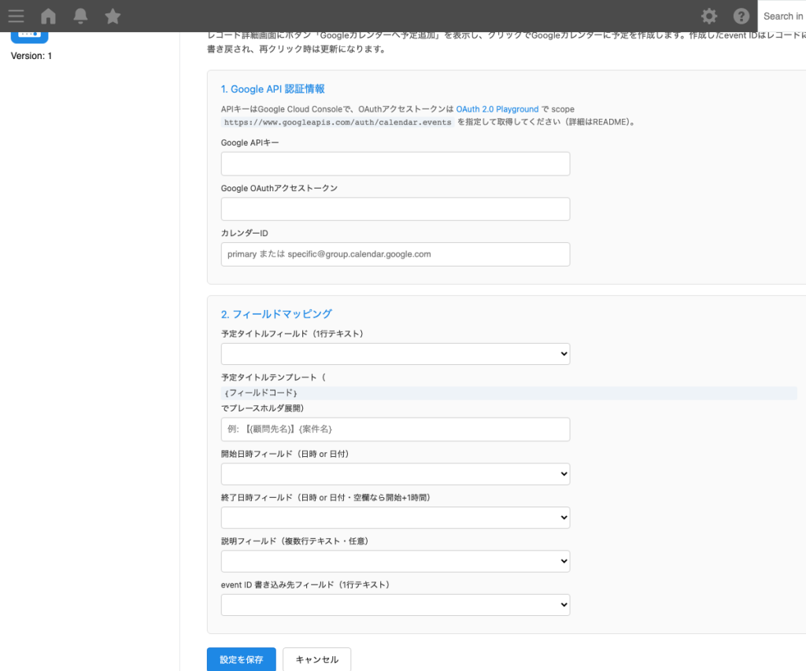The width and height of the screenshot is (806, 671).
Task: Click the 設定を保存 button
Action: [241, 660]
